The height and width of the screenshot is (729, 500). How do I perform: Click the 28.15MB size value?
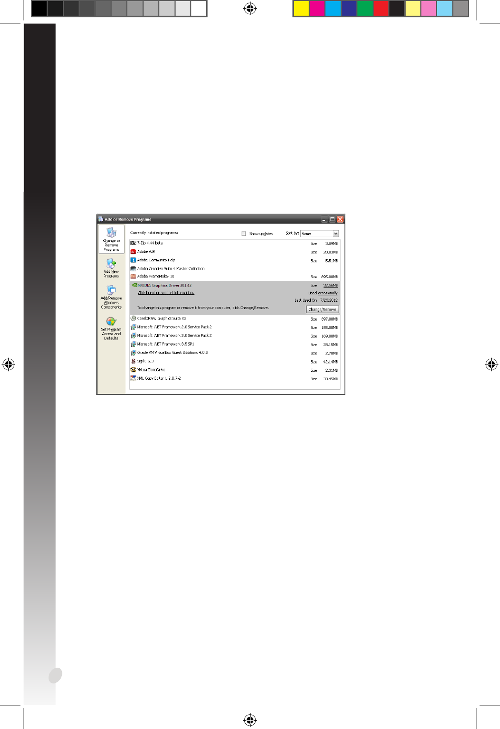pyautogui.click(x=330, y=345)
